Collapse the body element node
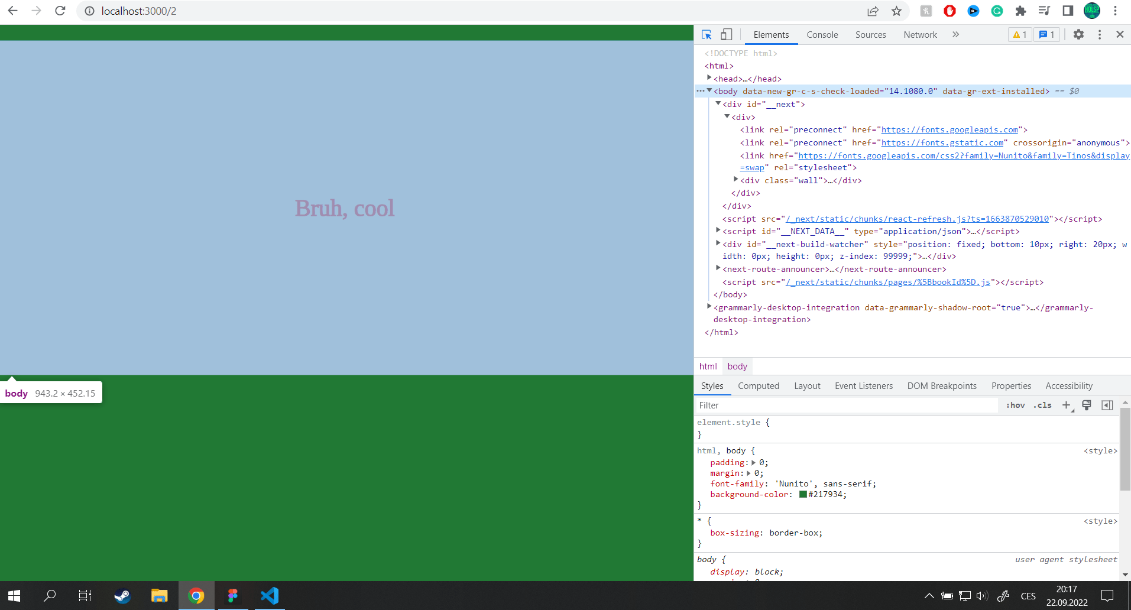1131x610 pixels. pos(709,90)
